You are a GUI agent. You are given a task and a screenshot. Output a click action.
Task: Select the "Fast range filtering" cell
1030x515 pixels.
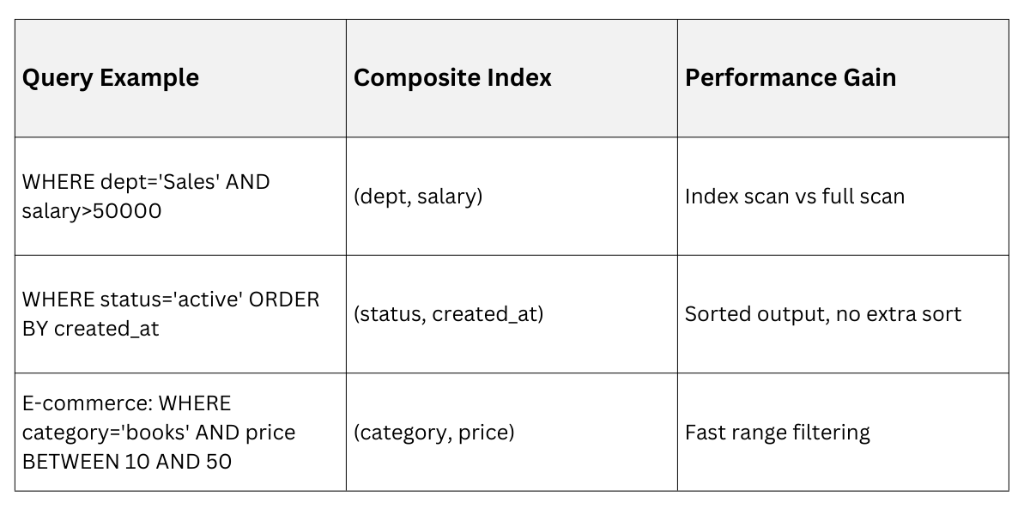click(777, 432)
